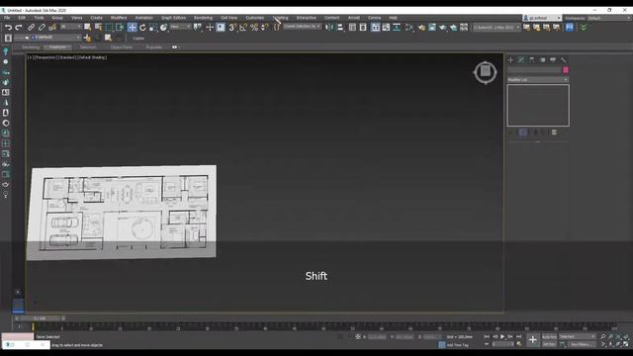This screenshot has width=633, height=356.
Task: Select the Unlink Selection tool
Action: pos(42,28)
